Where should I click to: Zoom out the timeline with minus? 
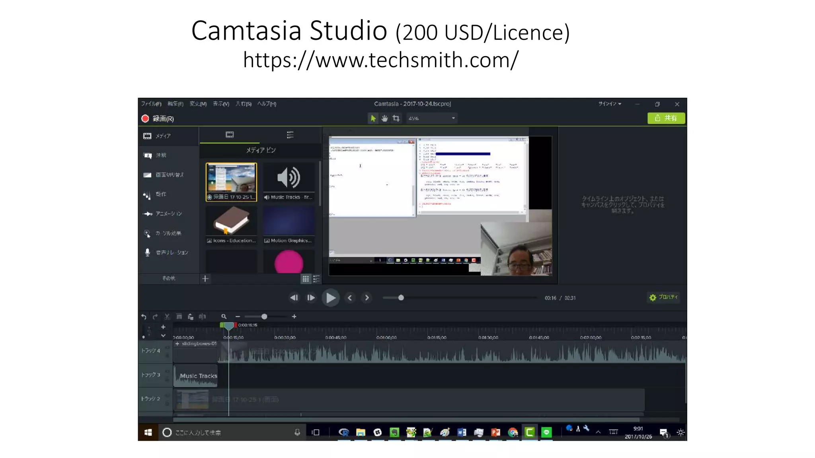[x=238, y=317]
